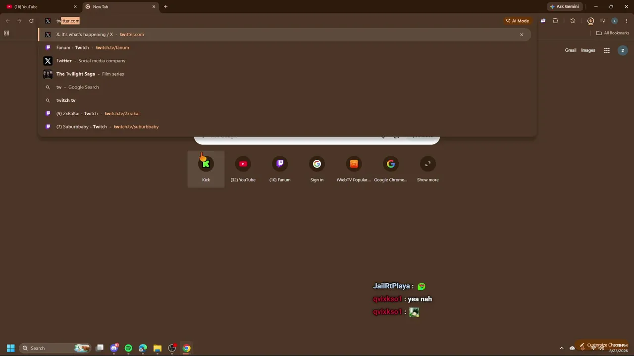This screenshot has height=356, width=634.
Task: Show hidden system tray icons
Action: (x=561, y=348)
